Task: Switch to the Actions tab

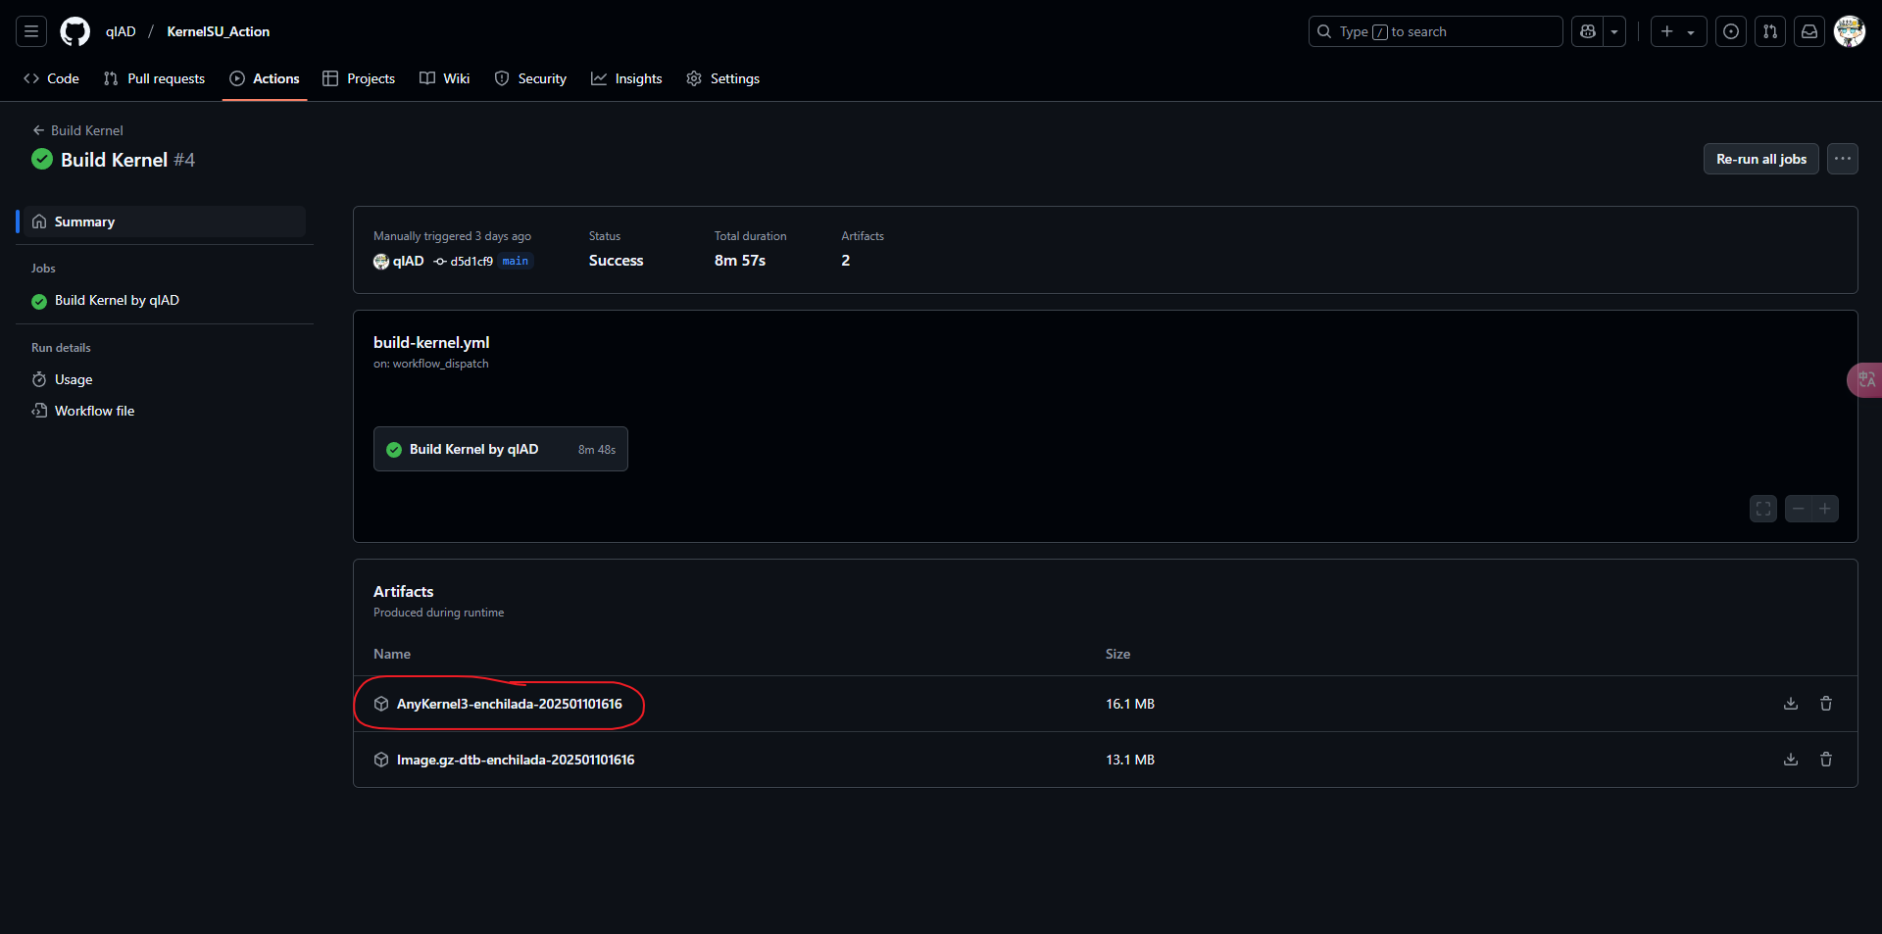Action: [x=265, y=78]
